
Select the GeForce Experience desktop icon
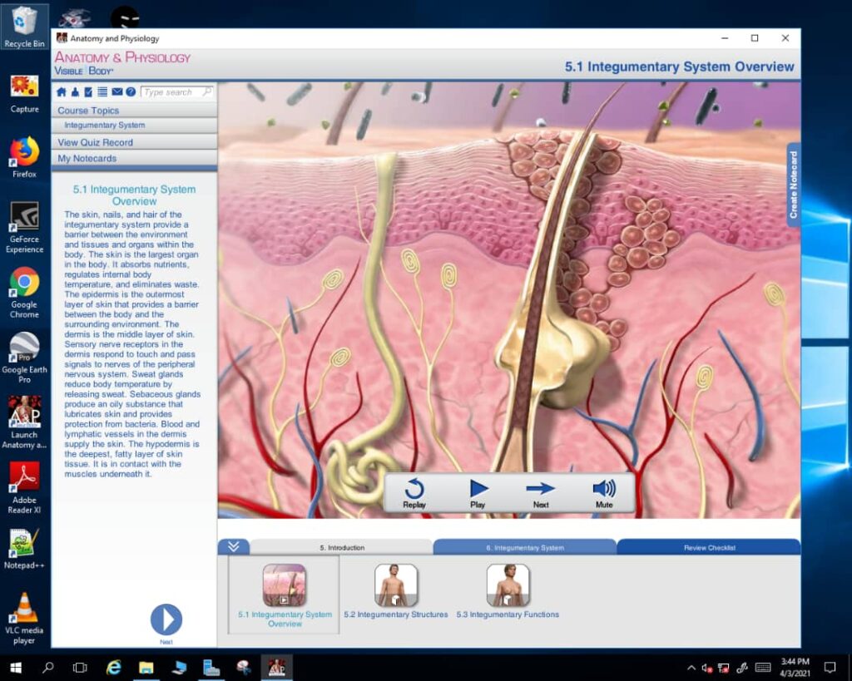coord(24,228)
